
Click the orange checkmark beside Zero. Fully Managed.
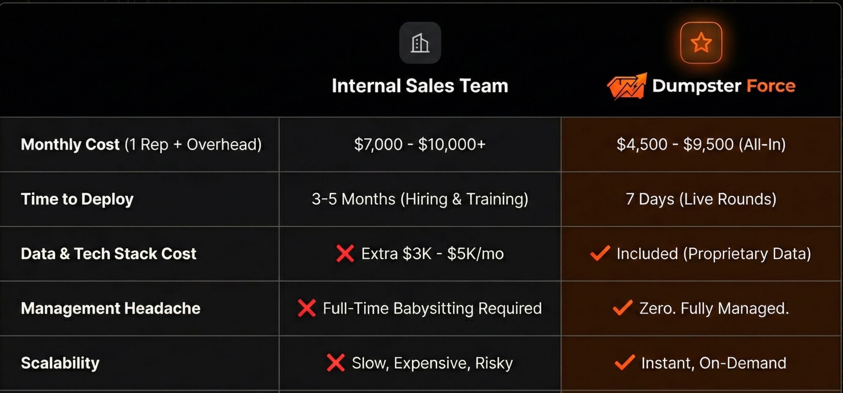[x=623, y=308]
